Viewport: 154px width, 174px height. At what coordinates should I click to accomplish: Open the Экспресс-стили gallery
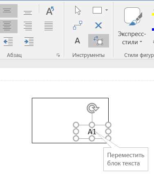[x=132, y=38]
